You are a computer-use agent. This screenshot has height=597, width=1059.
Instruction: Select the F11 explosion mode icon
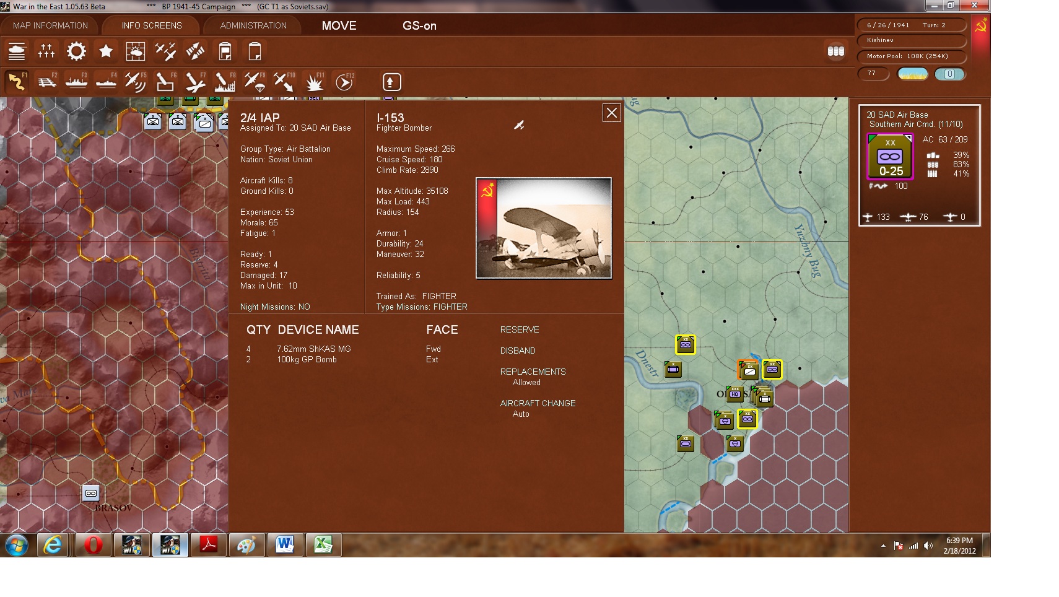[x=314, y=82]
